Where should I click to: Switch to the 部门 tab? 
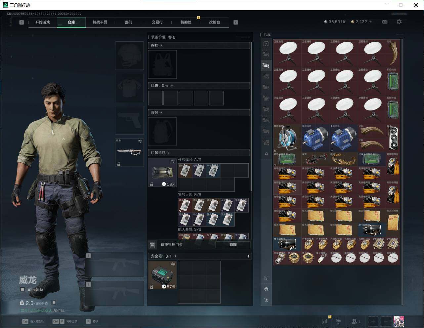click(129, 22)
